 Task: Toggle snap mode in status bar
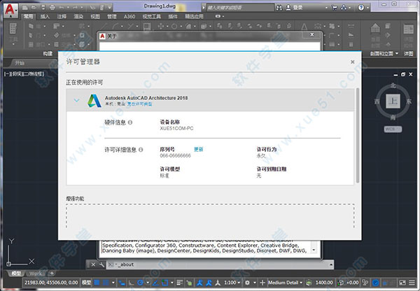[106, 283]
